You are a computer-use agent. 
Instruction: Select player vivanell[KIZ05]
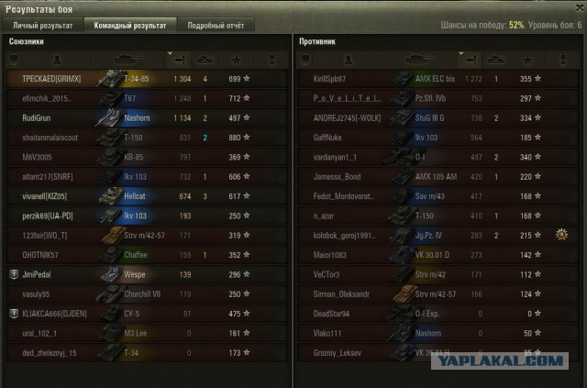coord(45,196)
